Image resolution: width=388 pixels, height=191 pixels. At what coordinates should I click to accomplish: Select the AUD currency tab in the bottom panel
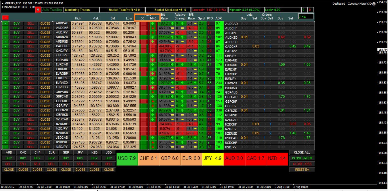click(9, 152)
